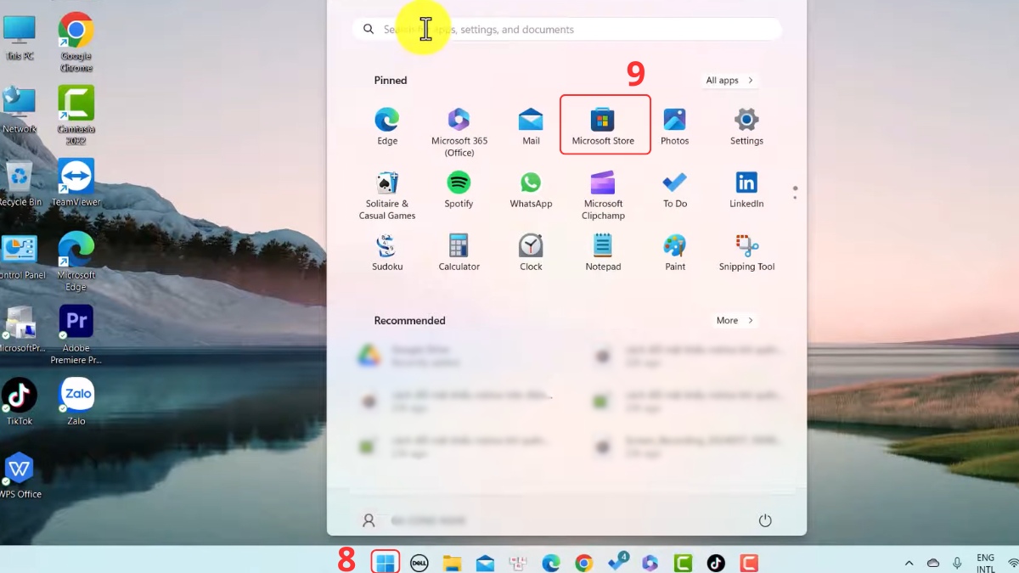1019x573 pixels.
Task: Open the Mail pinned app
Action: [x=531, y=127]
